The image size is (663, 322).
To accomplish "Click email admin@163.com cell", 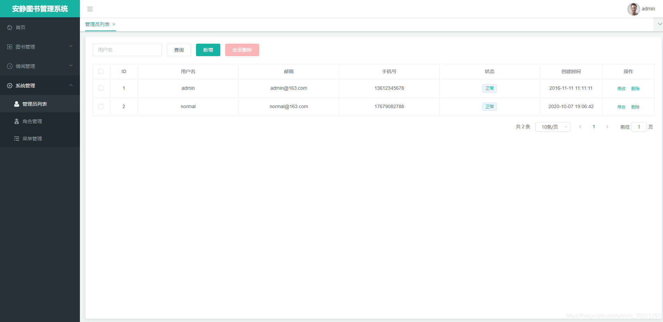I will click(x=289, y=88).
